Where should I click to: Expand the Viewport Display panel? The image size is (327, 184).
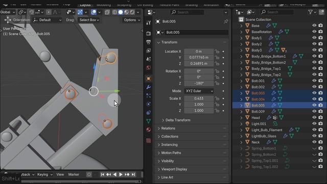coord(159,169)
